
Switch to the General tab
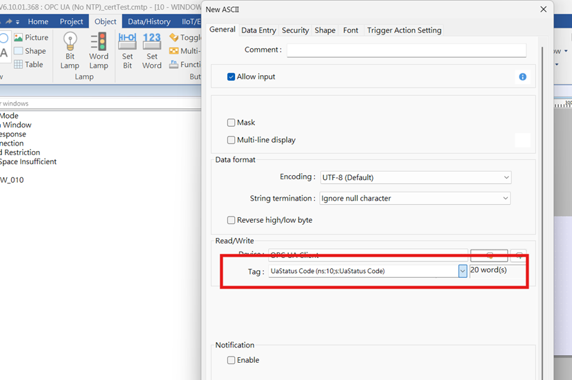[222, 30]
